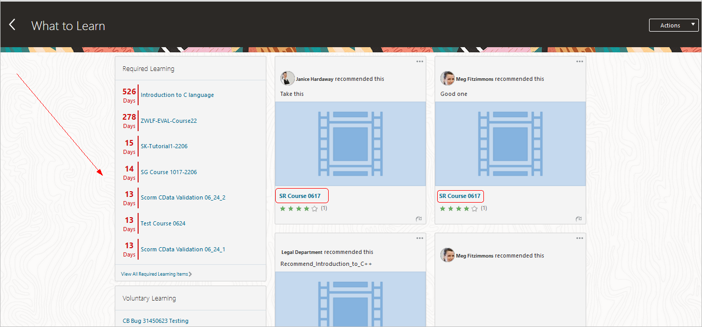This screenshot has width=702, height=327.
Task: Click Voluntary Learning header
Action: click(x=149, y=298)
